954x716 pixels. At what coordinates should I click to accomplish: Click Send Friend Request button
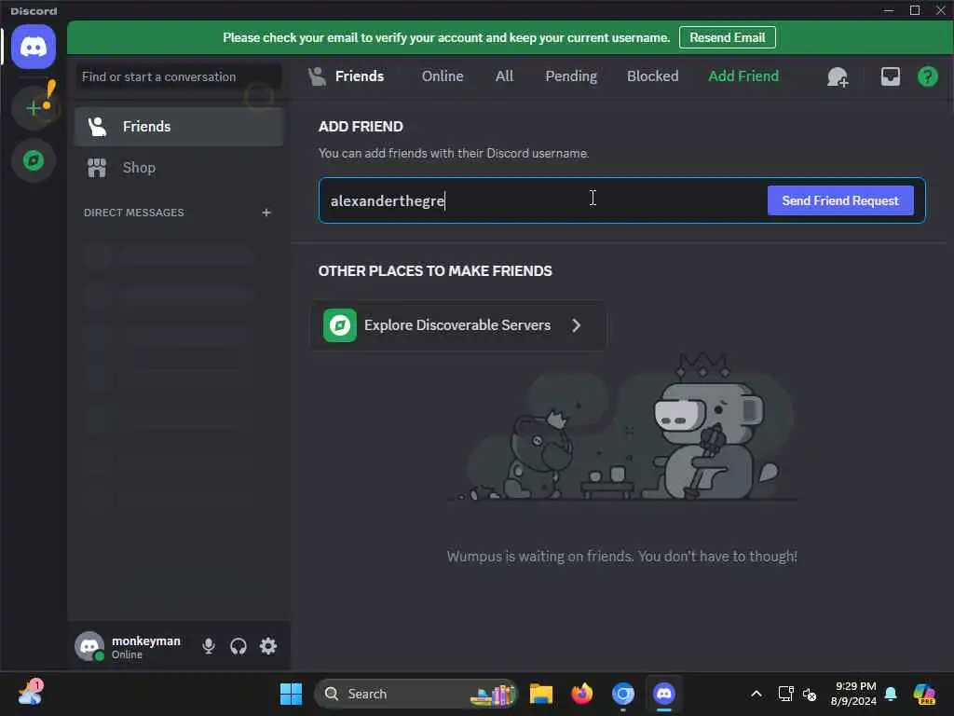coord(839,200)
